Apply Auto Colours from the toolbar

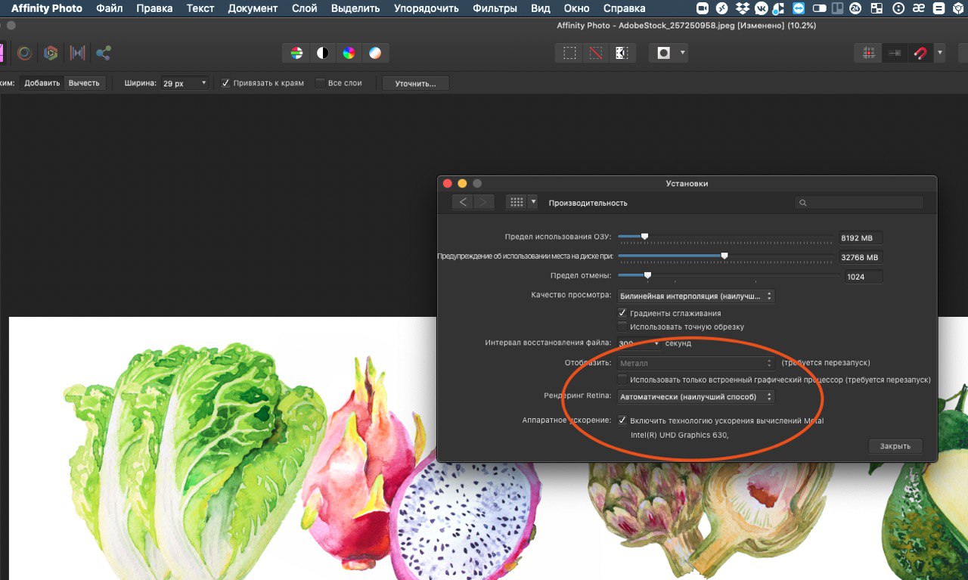tap(349, 53)
